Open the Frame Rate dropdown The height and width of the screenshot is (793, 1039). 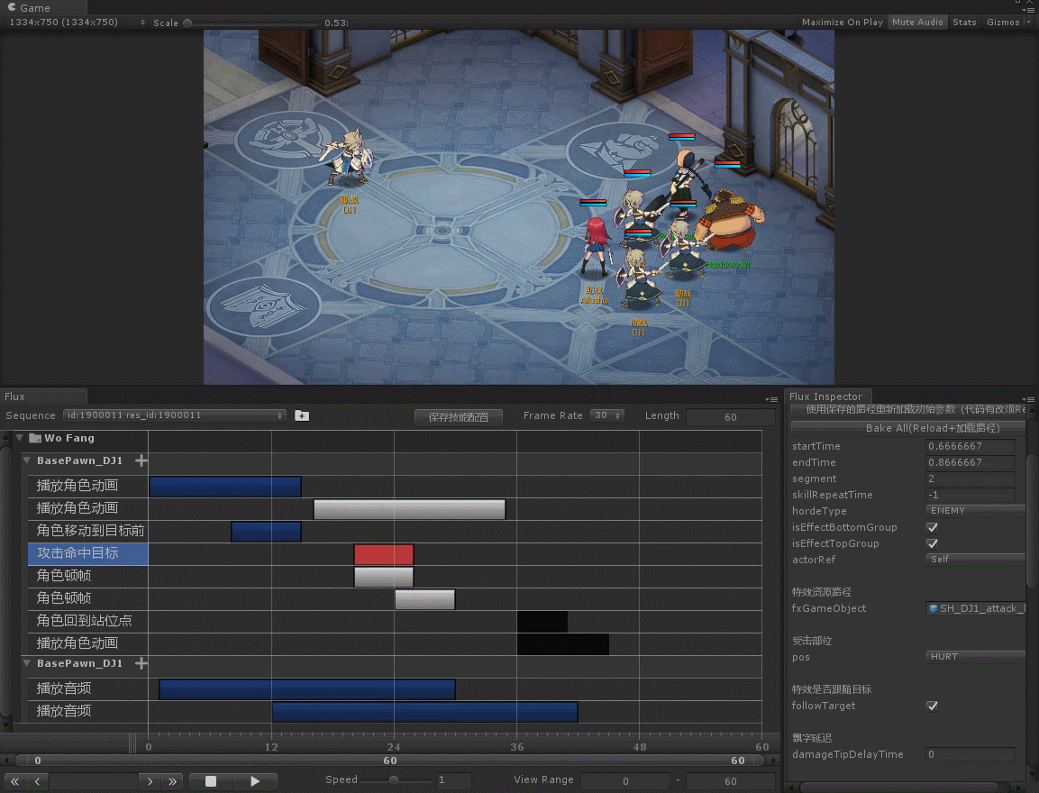607,415
